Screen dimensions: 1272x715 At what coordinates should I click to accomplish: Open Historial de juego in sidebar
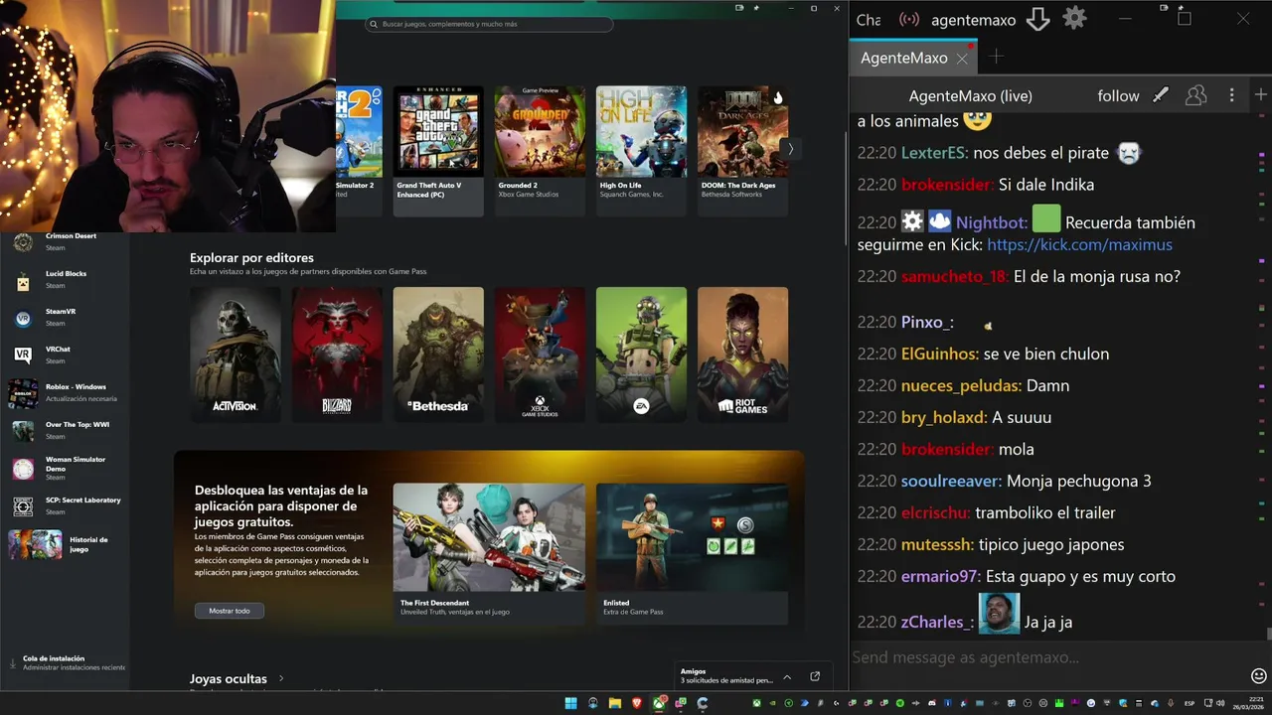pos(66,544)
